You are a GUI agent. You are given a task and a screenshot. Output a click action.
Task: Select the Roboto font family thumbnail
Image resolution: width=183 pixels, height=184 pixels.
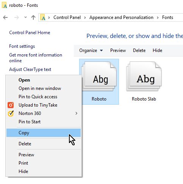tap(99, 76)
